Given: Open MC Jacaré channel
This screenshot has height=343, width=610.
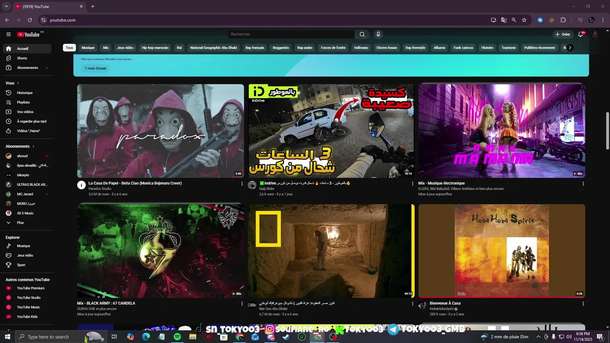Looking at the screenshot, I should [x=28, y=194].
